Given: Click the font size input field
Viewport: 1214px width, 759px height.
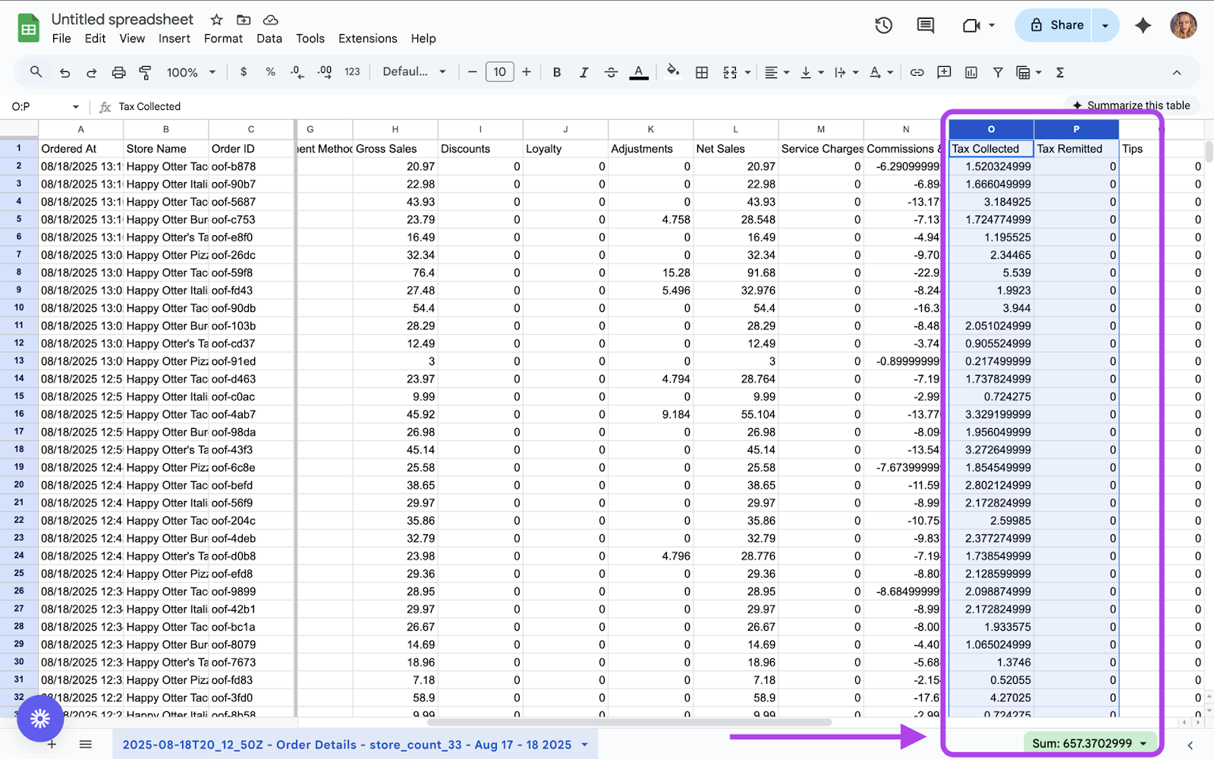Looking at the screenshot, I should click(499, 72).
